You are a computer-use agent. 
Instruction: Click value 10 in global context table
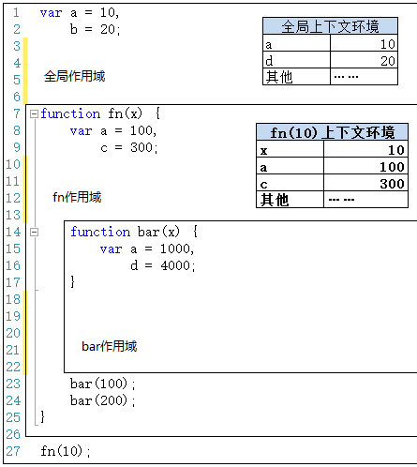(364, 44)
